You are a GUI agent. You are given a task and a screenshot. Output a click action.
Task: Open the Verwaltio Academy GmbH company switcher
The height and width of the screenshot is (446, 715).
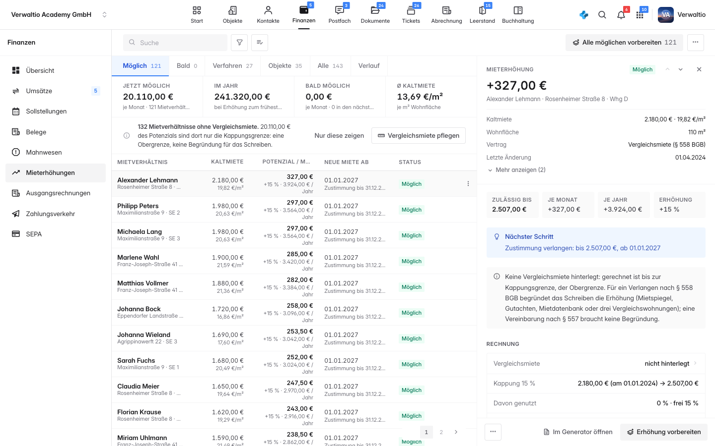tap(59, 15)
